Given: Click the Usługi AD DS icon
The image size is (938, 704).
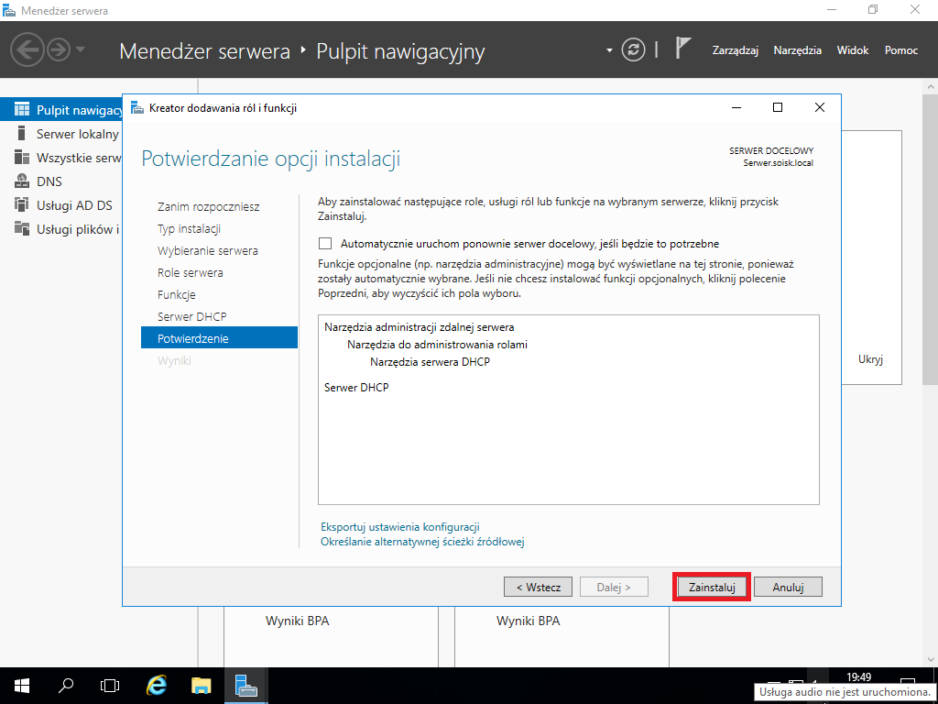Looking at the screenshot, I should click(22, 204).
